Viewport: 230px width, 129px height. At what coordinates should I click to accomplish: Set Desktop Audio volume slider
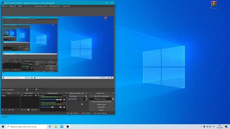50,107
